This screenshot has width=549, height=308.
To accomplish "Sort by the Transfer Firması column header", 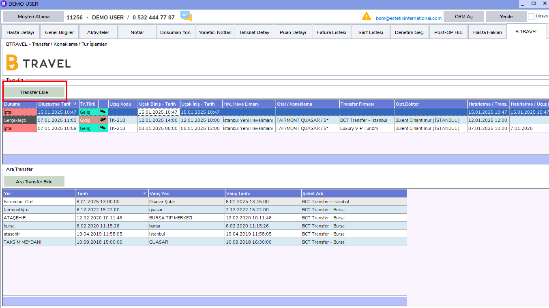I will (x=367, y=104).
